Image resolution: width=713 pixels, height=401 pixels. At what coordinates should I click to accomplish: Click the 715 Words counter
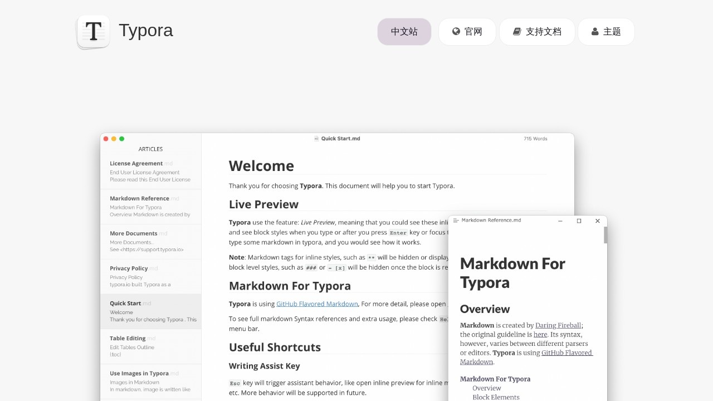click(535, 139)
